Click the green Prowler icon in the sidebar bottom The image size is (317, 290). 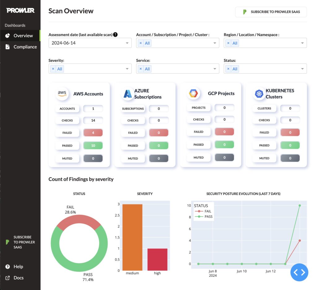point(7,242)
